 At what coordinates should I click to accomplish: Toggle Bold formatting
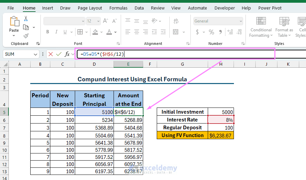48,32
